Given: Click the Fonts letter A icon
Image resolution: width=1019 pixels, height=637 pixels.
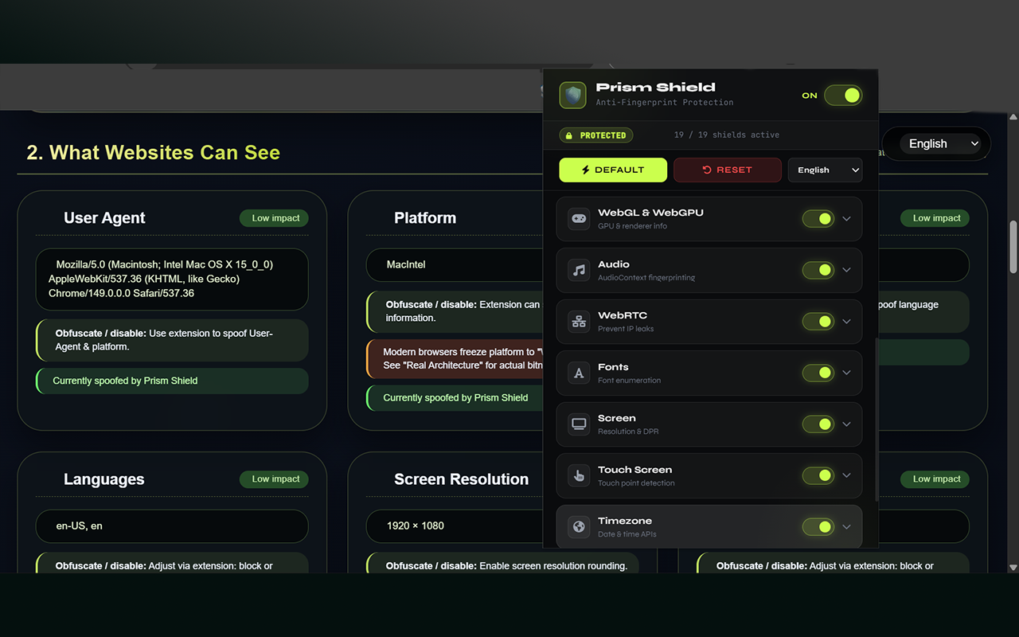Looking at the screenshot, I should 579,373.
